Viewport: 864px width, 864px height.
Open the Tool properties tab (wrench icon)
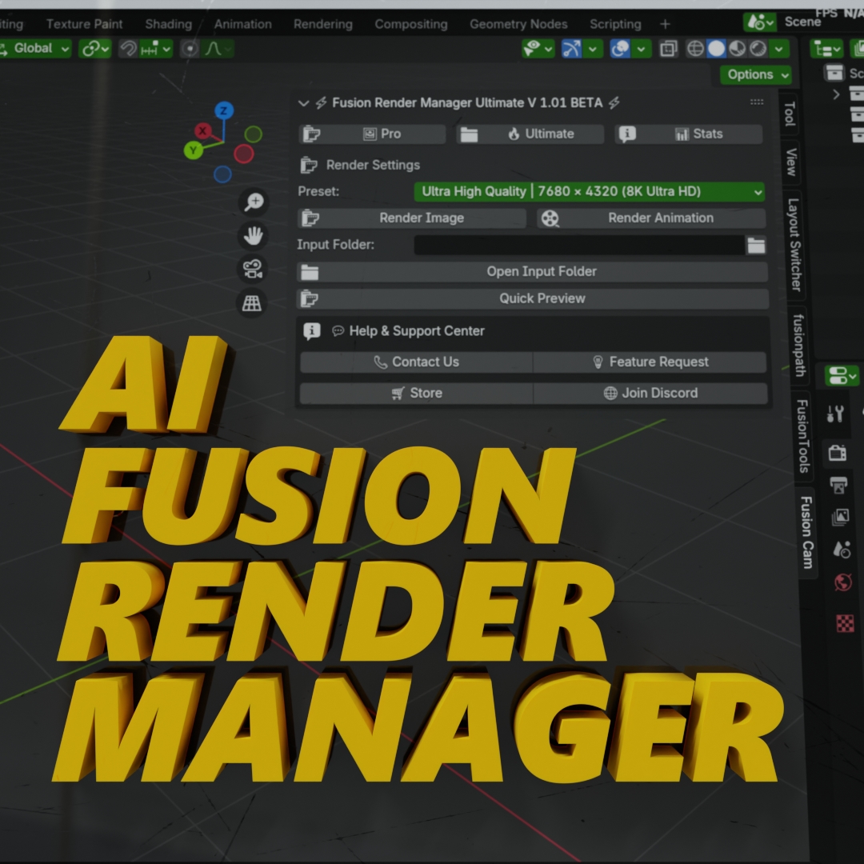tap(835, 414)
